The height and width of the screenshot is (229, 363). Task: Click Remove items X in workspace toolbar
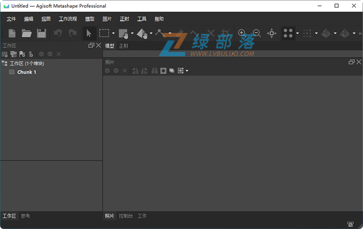coord(59,54)
